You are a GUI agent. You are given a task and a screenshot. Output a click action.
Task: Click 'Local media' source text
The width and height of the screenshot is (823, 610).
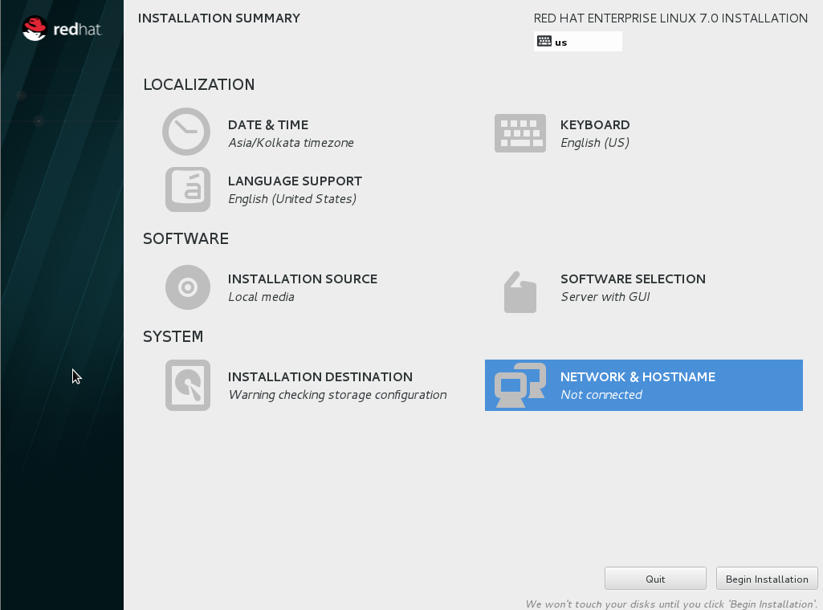[x=262, y=297]
